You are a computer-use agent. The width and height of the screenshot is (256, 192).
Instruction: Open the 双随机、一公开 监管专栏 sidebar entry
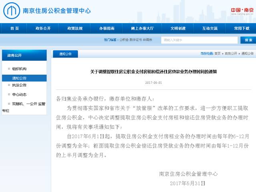(24, 107)
